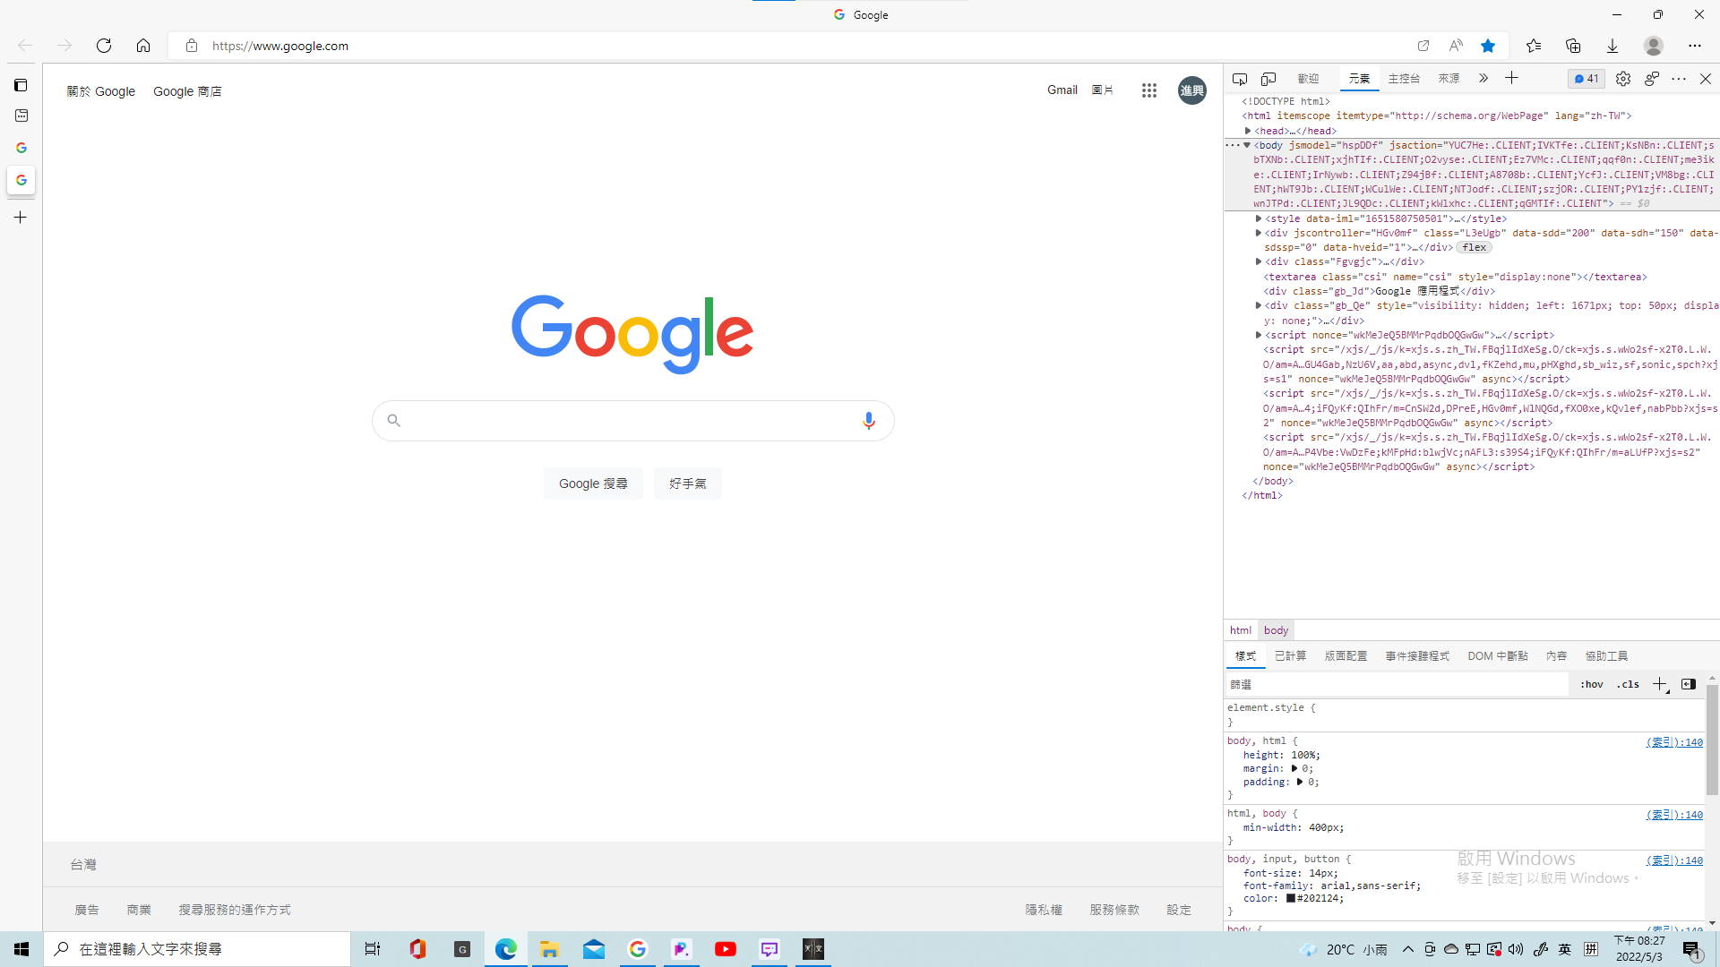Click the browser downloads icon
This screenshot has width=1720, height=967.
coord(1612,46)
